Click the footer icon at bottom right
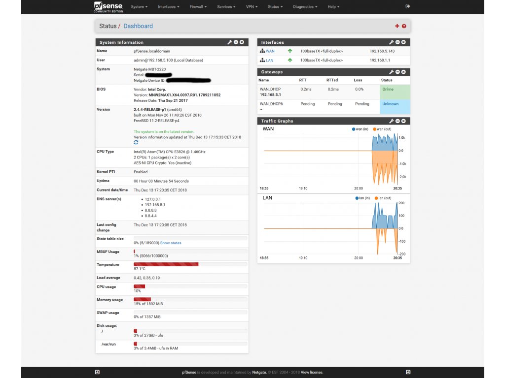The image size is (505, 378). click(408, 372)
